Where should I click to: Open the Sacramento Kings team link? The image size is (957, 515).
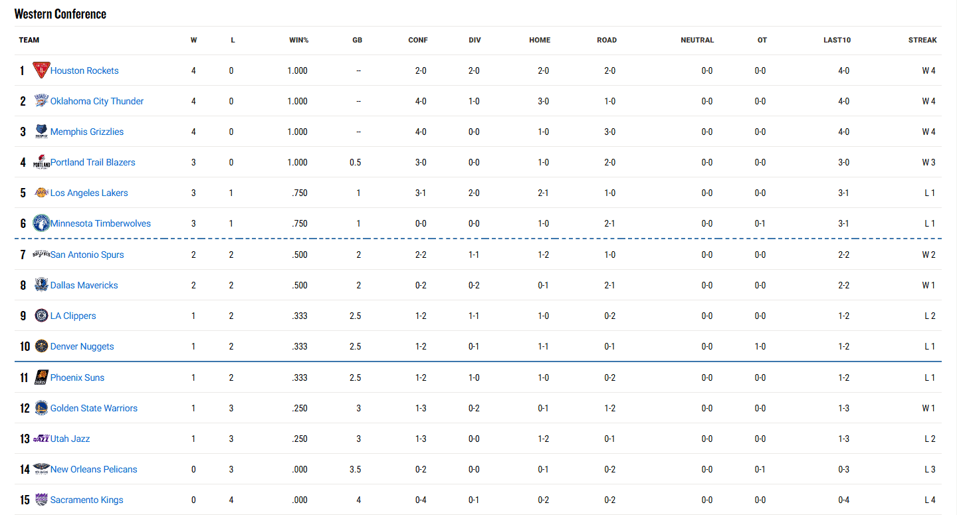tap(87, 500)
